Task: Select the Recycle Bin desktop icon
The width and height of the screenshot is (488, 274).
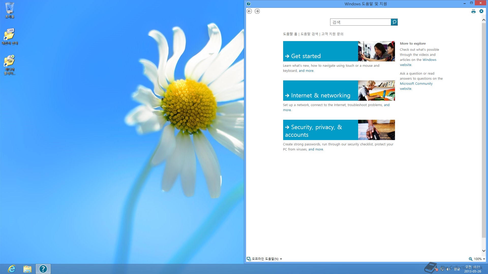Action: coord(10,10)
